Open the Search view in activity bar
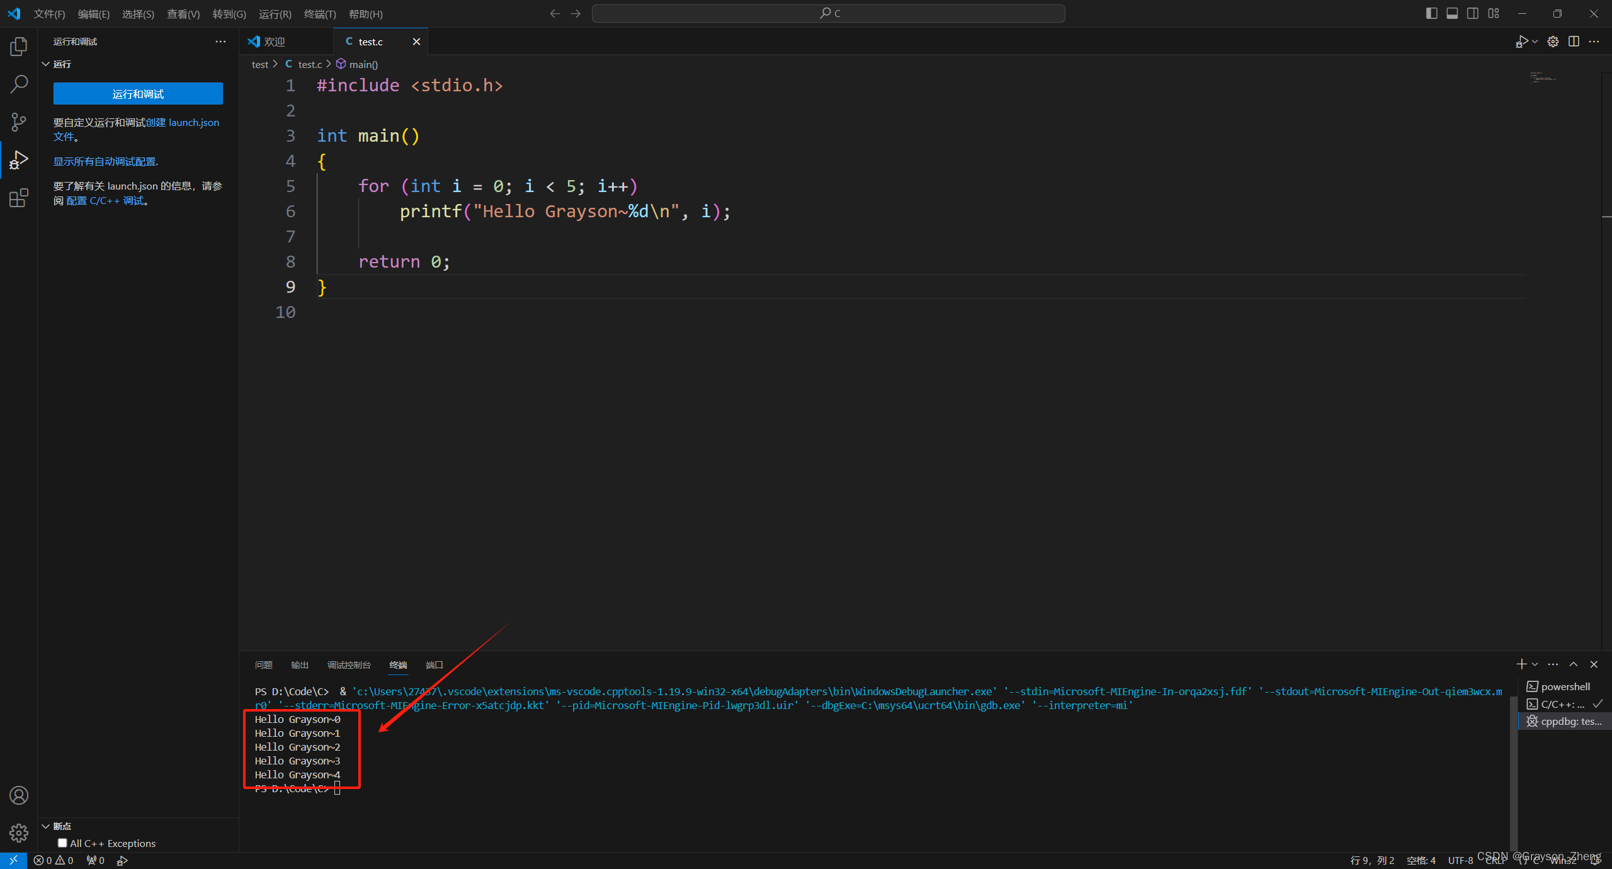This screenshot has height=869, width=1612. (x=19, y=84)
